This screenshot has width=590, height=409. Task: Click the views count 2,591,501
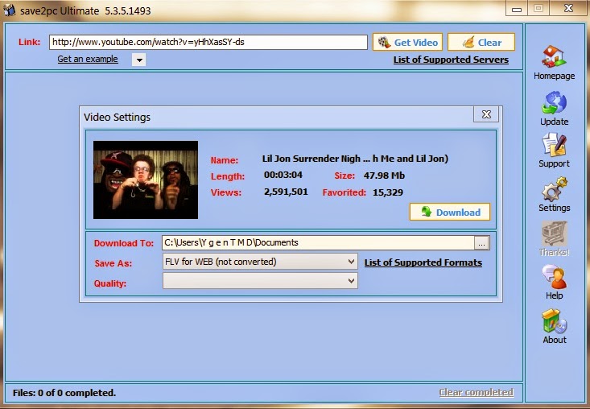[x=286, y=192]
